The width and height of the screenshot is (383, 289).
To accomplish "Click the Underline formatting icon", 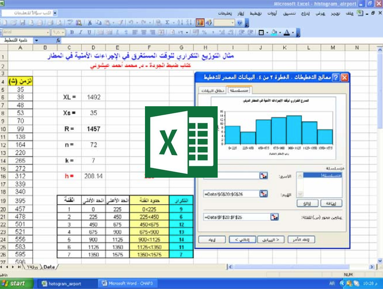I will coord(89,33).
